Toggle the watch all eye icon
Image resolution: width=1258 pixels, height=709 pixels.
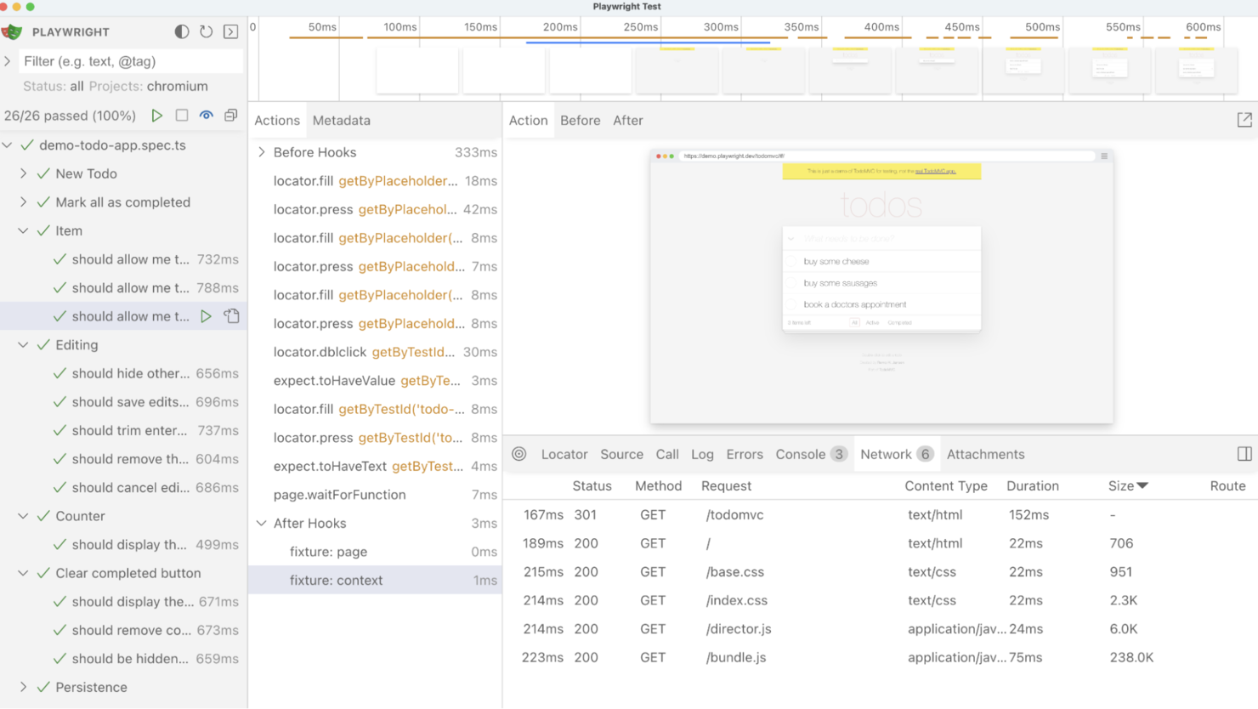[206, 115]
